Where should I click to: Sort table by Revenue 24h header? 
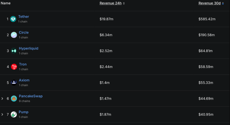(111, 3)
